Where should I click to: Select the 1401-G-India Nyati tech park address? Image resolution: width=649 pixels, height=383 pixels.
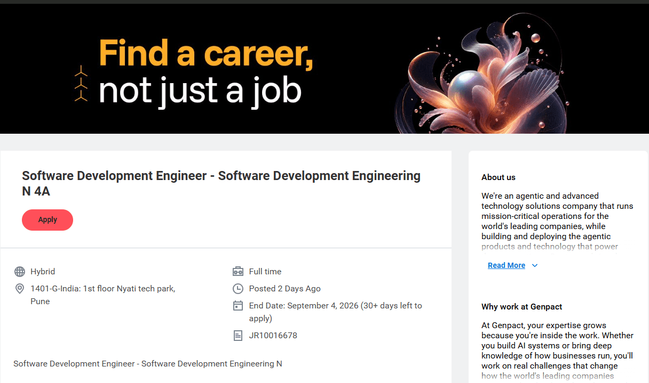point(103,295)
